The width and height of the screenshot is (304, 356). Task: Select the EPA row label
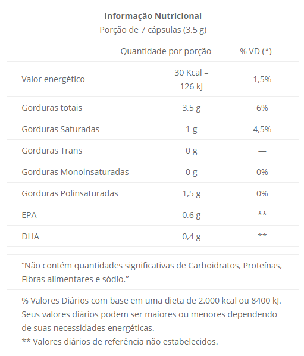pyautogui.click(x=29, y=215)
